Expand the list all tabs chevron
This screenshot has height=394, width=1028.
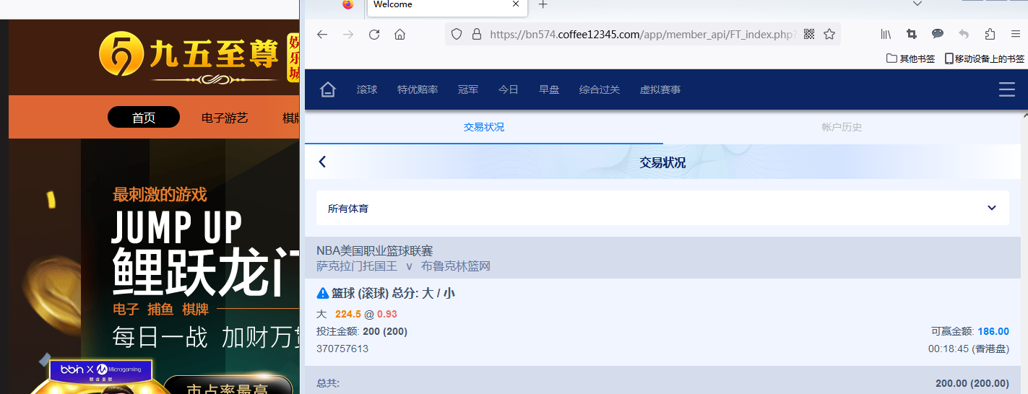(917, 4)
